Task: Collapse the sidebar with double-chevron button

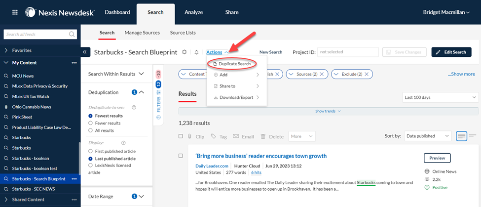Action: (85, 52)
